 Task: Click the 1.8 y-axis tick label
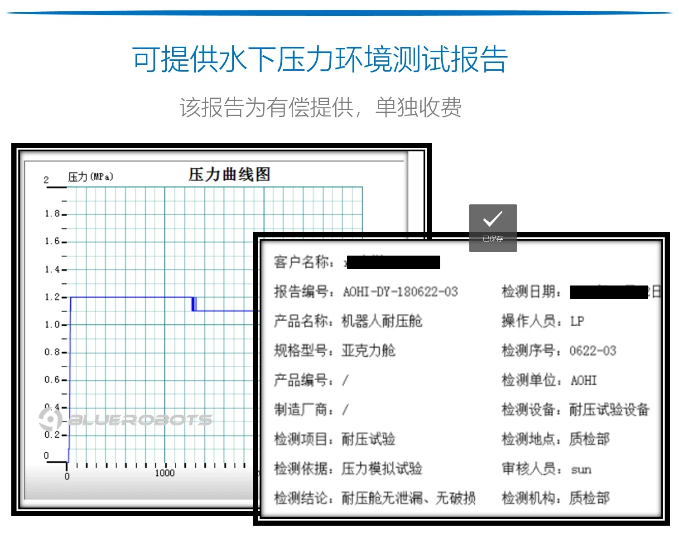pyautogui.click(x=52, y=213)
